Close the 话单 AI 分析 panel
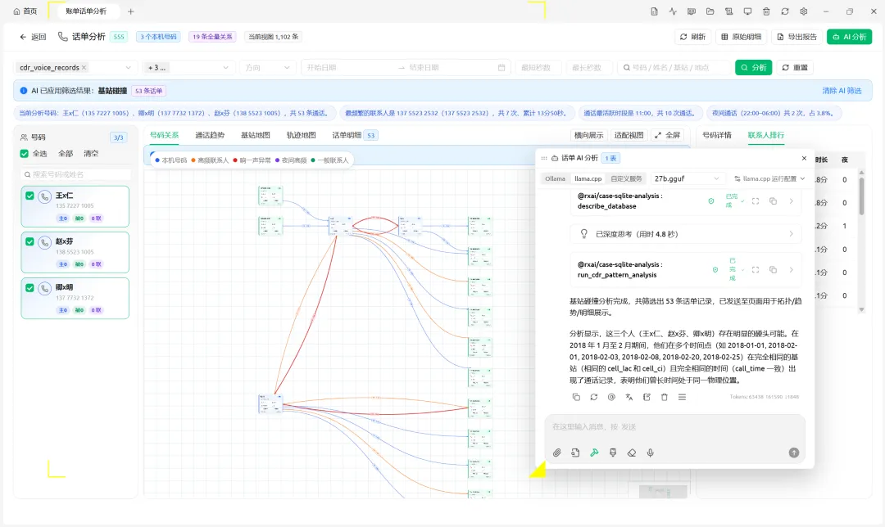885x527 pixels. (805, 159)
